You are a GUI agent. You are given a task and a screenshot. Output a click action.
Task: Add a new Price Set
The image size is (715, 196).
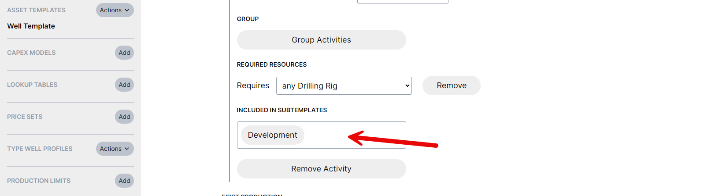tap(124, 117)
